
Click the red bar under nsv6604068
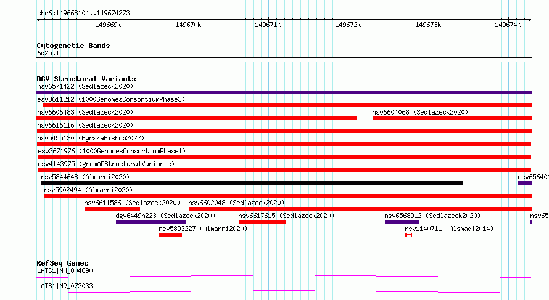click(452, 118)
